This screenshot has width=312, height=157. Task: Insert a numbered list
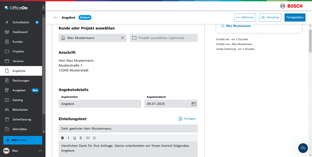(x=94, y=138)
